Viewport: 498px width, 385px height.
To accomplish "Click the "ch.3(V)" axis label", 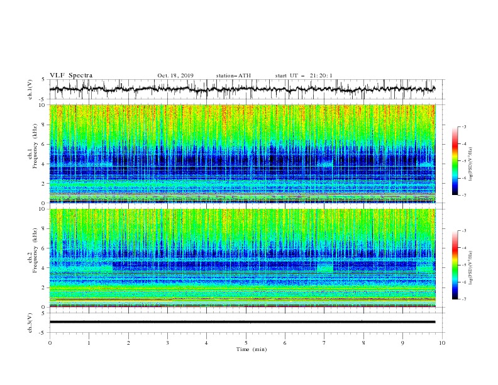I will (30, 323).
